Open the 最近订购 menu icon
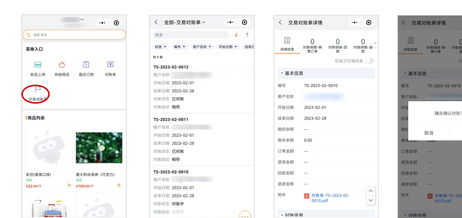Viewport: 462px width, 218px height. [86, 65]
